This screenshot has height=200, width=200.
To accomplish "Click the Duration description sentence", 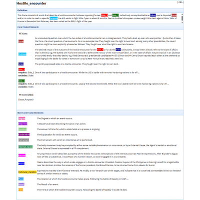I will point(68,129).
